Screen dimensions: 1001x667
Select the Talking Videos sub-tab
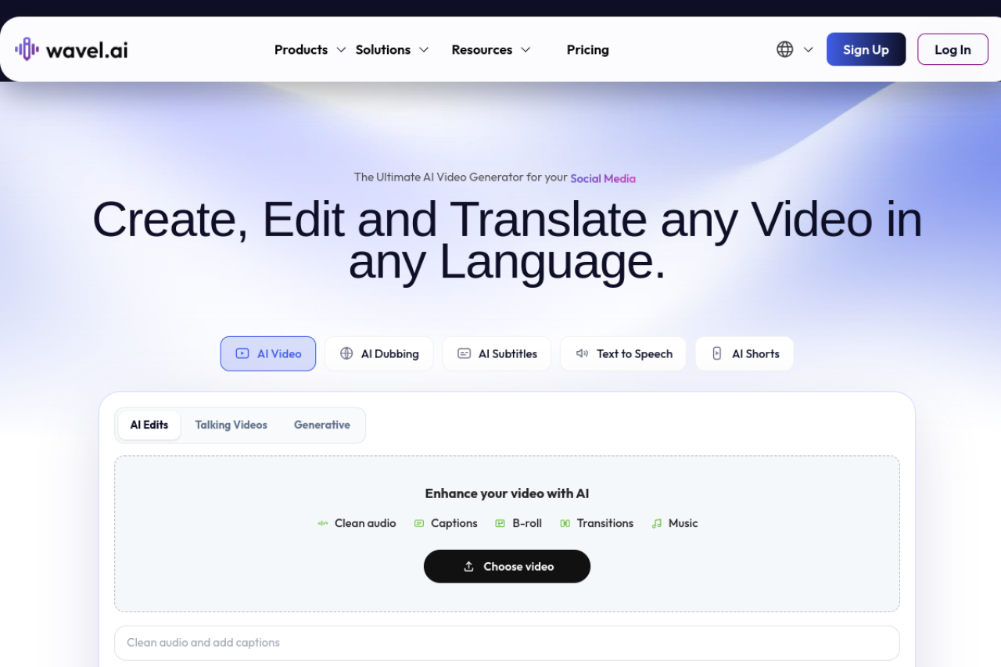tap(231, 425)
